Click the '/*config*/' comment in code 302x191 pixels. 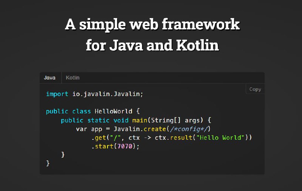(x=188, y=129)
